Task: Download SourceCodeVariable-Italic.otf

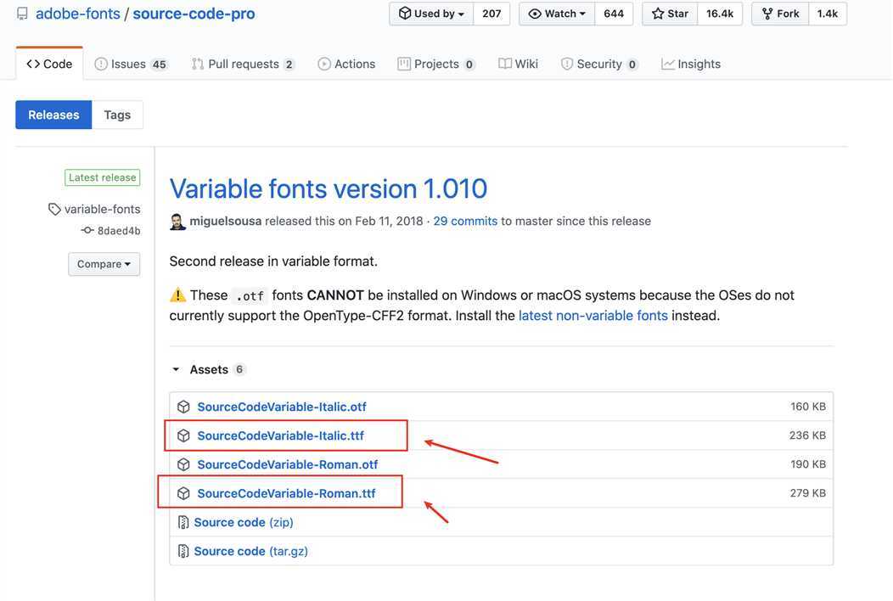Action: (281, 407)
